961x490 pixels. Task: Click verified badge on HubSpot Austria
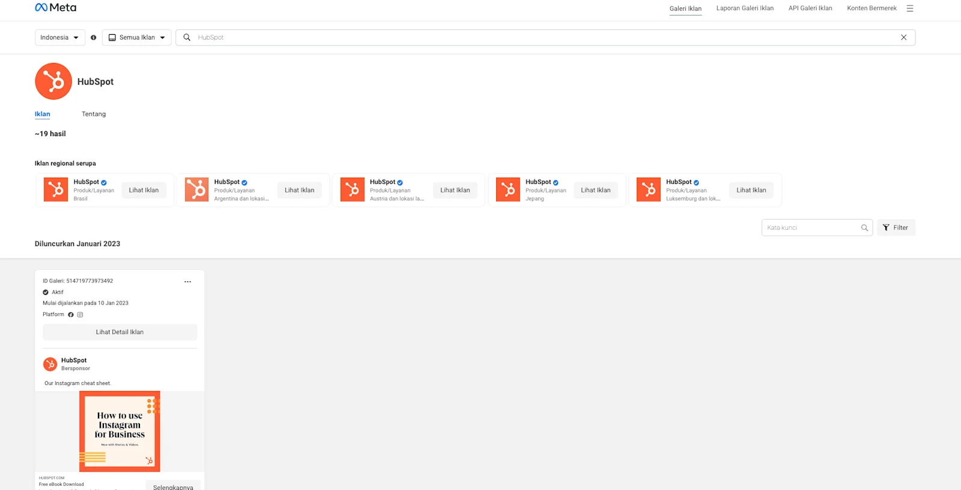point(400,182)
